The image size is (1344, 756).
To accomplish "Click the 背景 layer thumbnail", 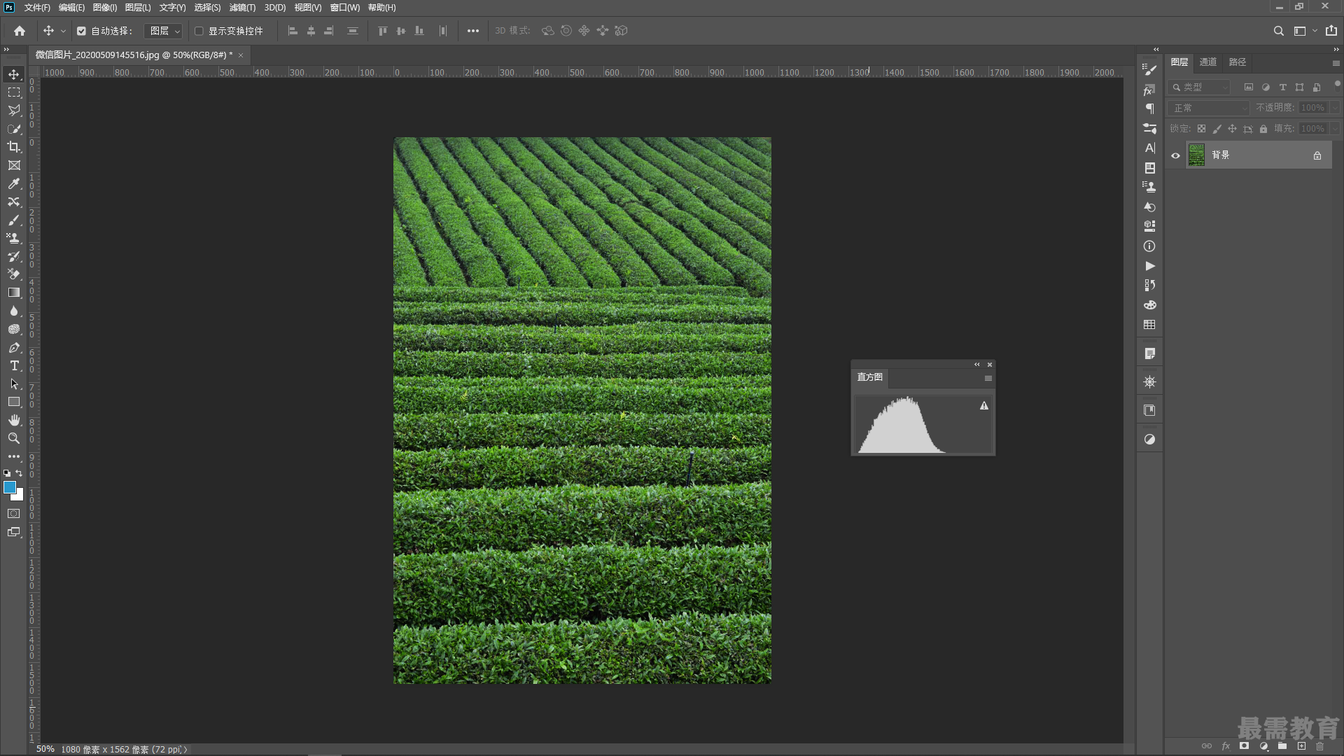I will (x=1197, y=155).
